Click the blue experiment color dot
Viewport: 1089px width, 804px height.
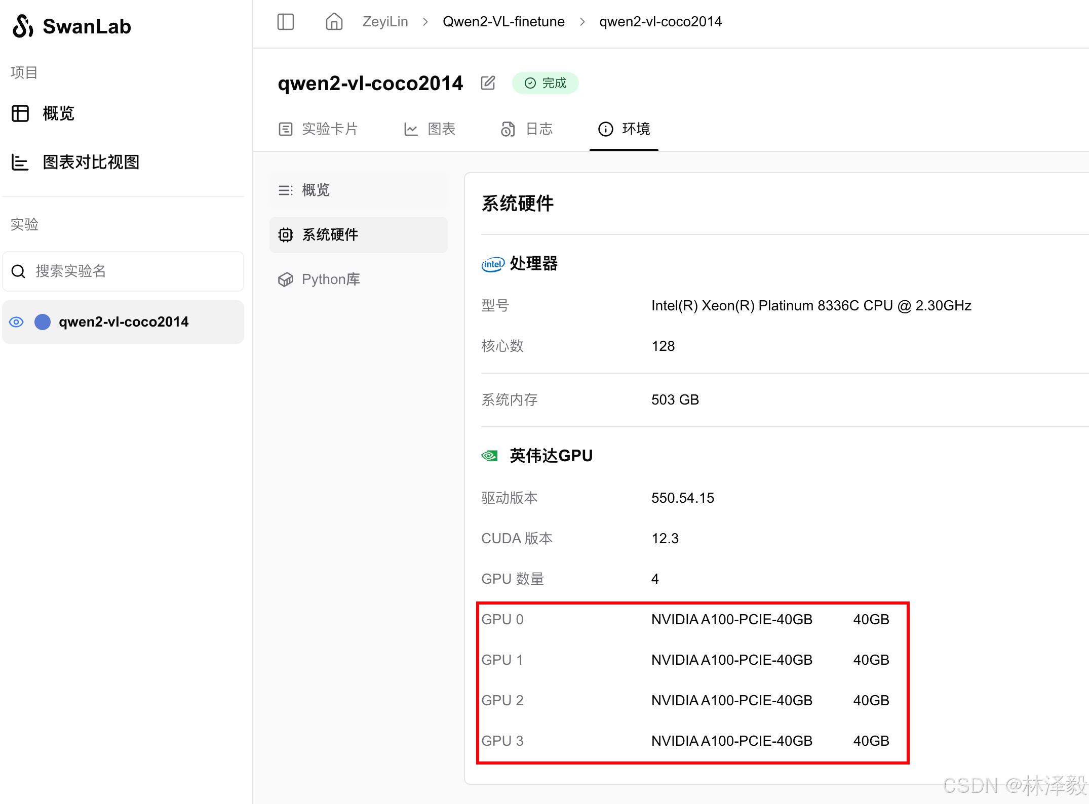pyautogui.click(x=43, y=322)
